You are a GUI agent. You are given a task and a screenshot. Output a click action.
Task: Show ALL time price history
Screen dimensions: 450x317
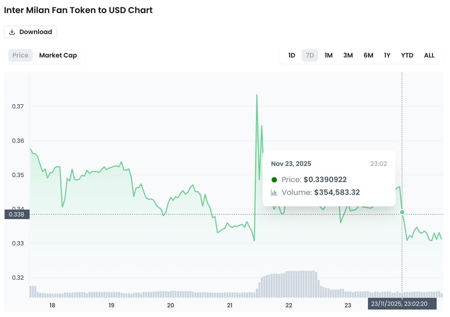coord(429,55)
